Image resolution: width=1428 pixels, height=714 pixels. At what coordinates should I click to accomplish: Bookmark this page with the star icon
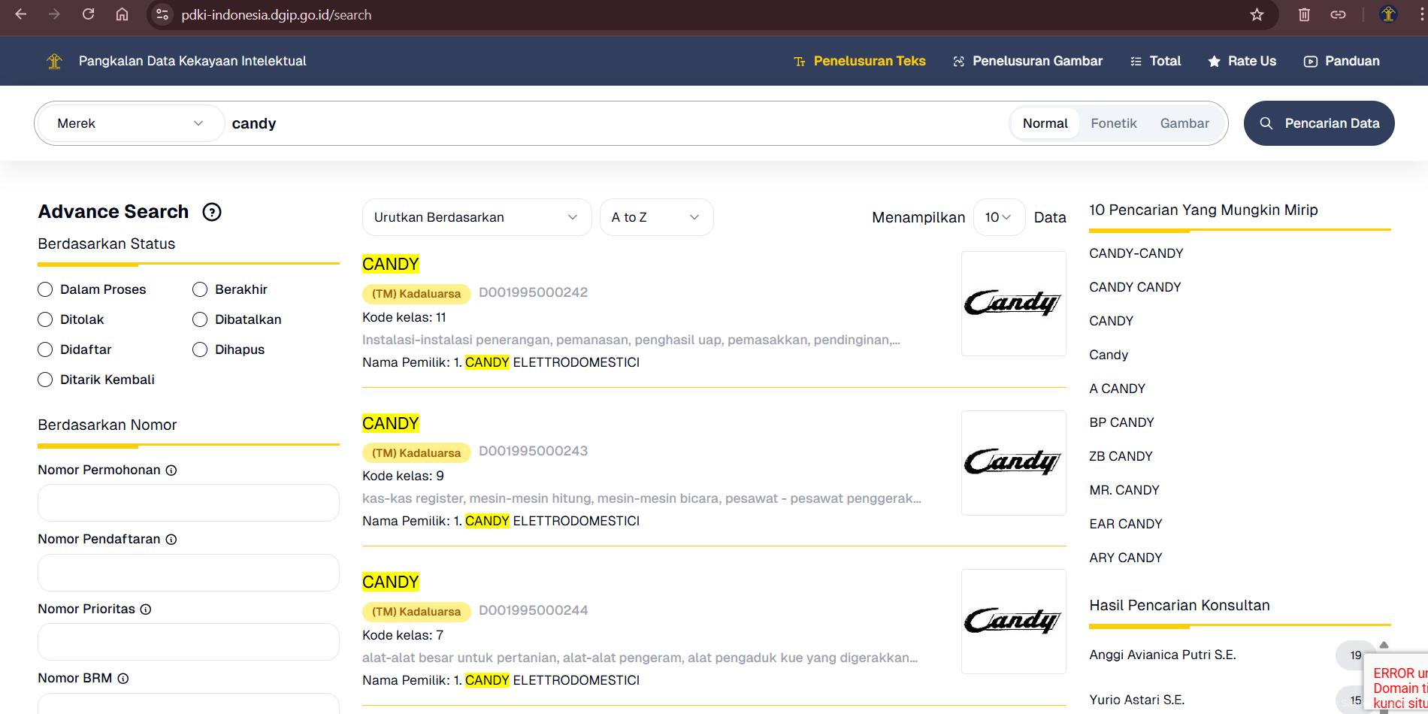1257,15
